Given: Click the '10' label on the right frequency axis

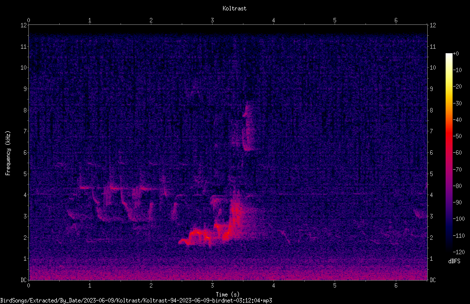Looking at the screenshot, I should (x=433, y=68).
